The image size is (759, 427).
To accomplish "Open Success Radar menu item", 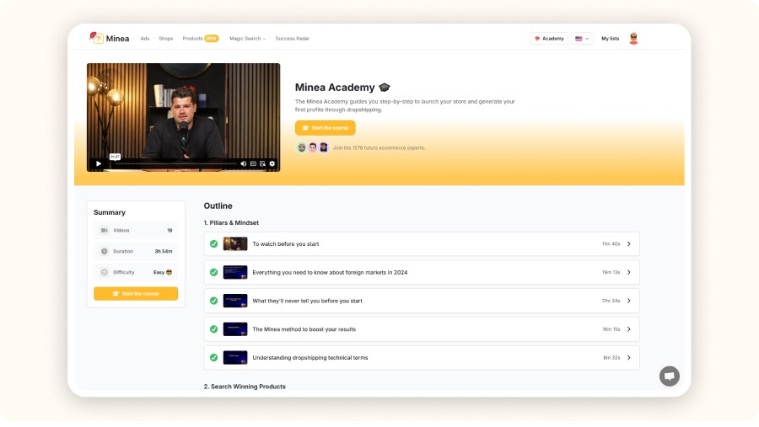I will 293,38.
